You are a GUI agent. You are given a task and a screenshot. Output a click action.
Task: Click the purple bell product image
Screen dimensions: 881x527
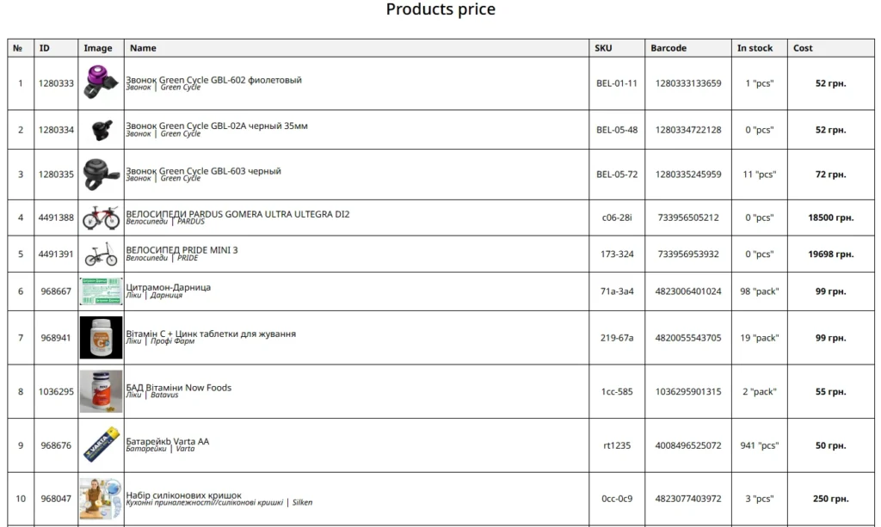[101, 82]
